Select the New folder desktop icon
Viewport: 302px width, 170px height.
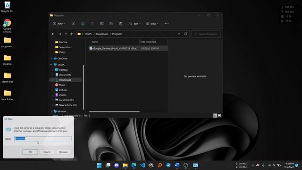(8, 95)
